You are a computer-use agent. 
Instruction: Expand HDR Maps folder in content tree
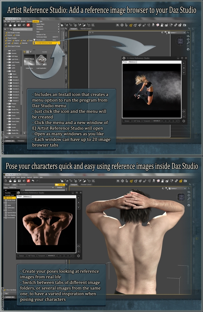tap(8, 56)
